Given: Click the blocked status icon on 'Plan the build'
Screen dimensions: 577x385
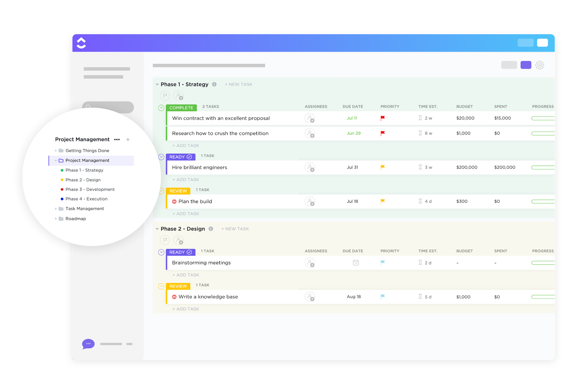Looking at the screenshot, I should point(175,201).
